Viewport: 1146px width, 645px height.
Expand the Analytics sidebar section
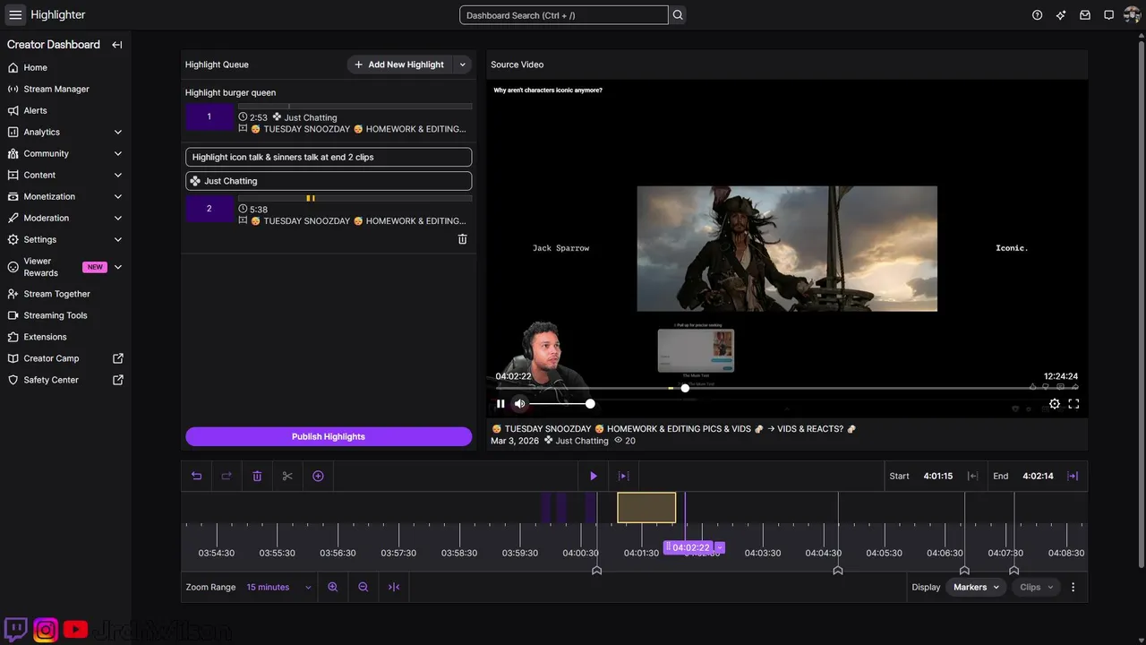pyautogui.click(x=118, y=132)
